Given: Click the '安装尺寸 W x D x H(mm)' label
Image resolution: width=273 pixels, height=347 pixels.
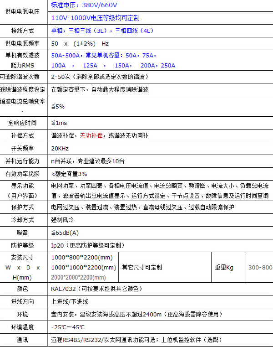Looking at the screenshot, I should tap(22, 267).
